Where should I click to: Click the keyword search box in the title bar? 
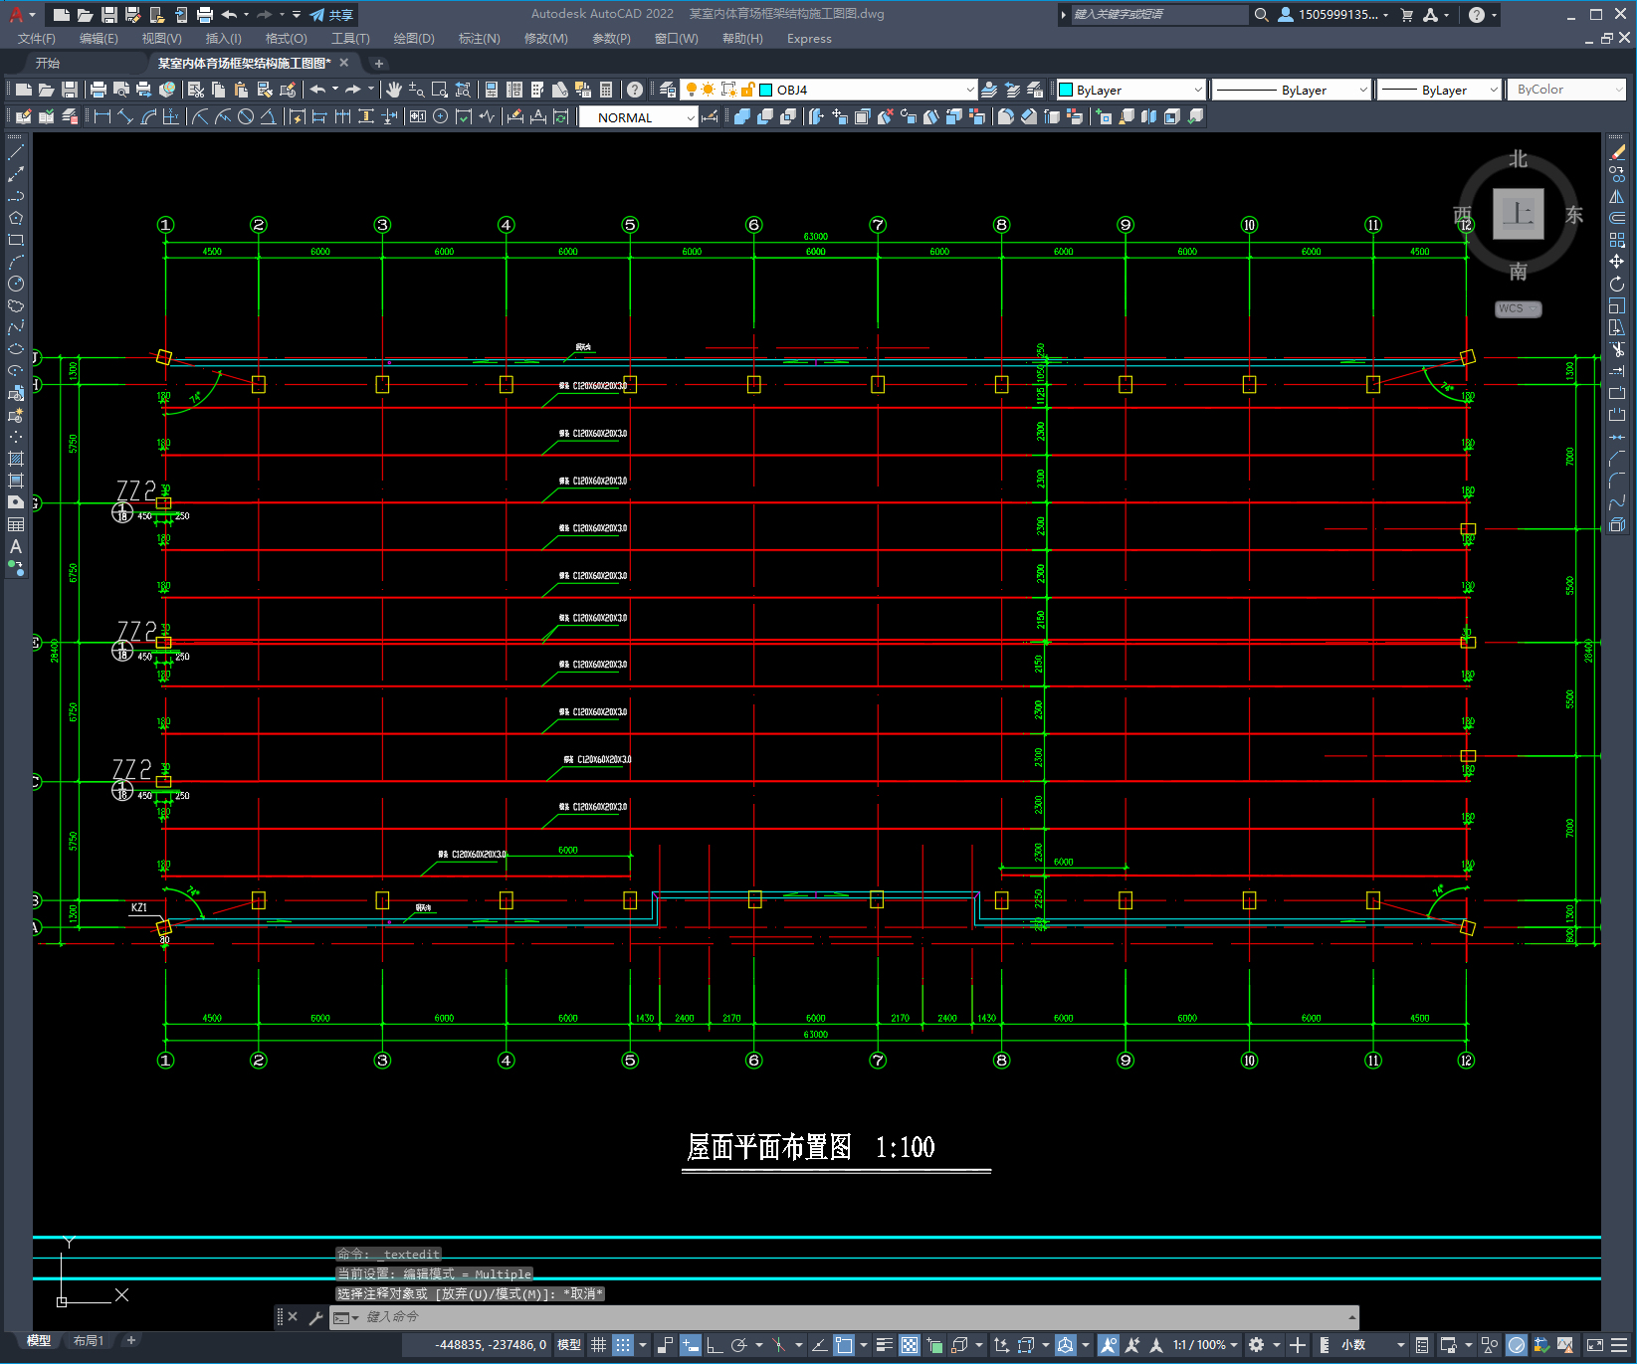click(1159, 15)
